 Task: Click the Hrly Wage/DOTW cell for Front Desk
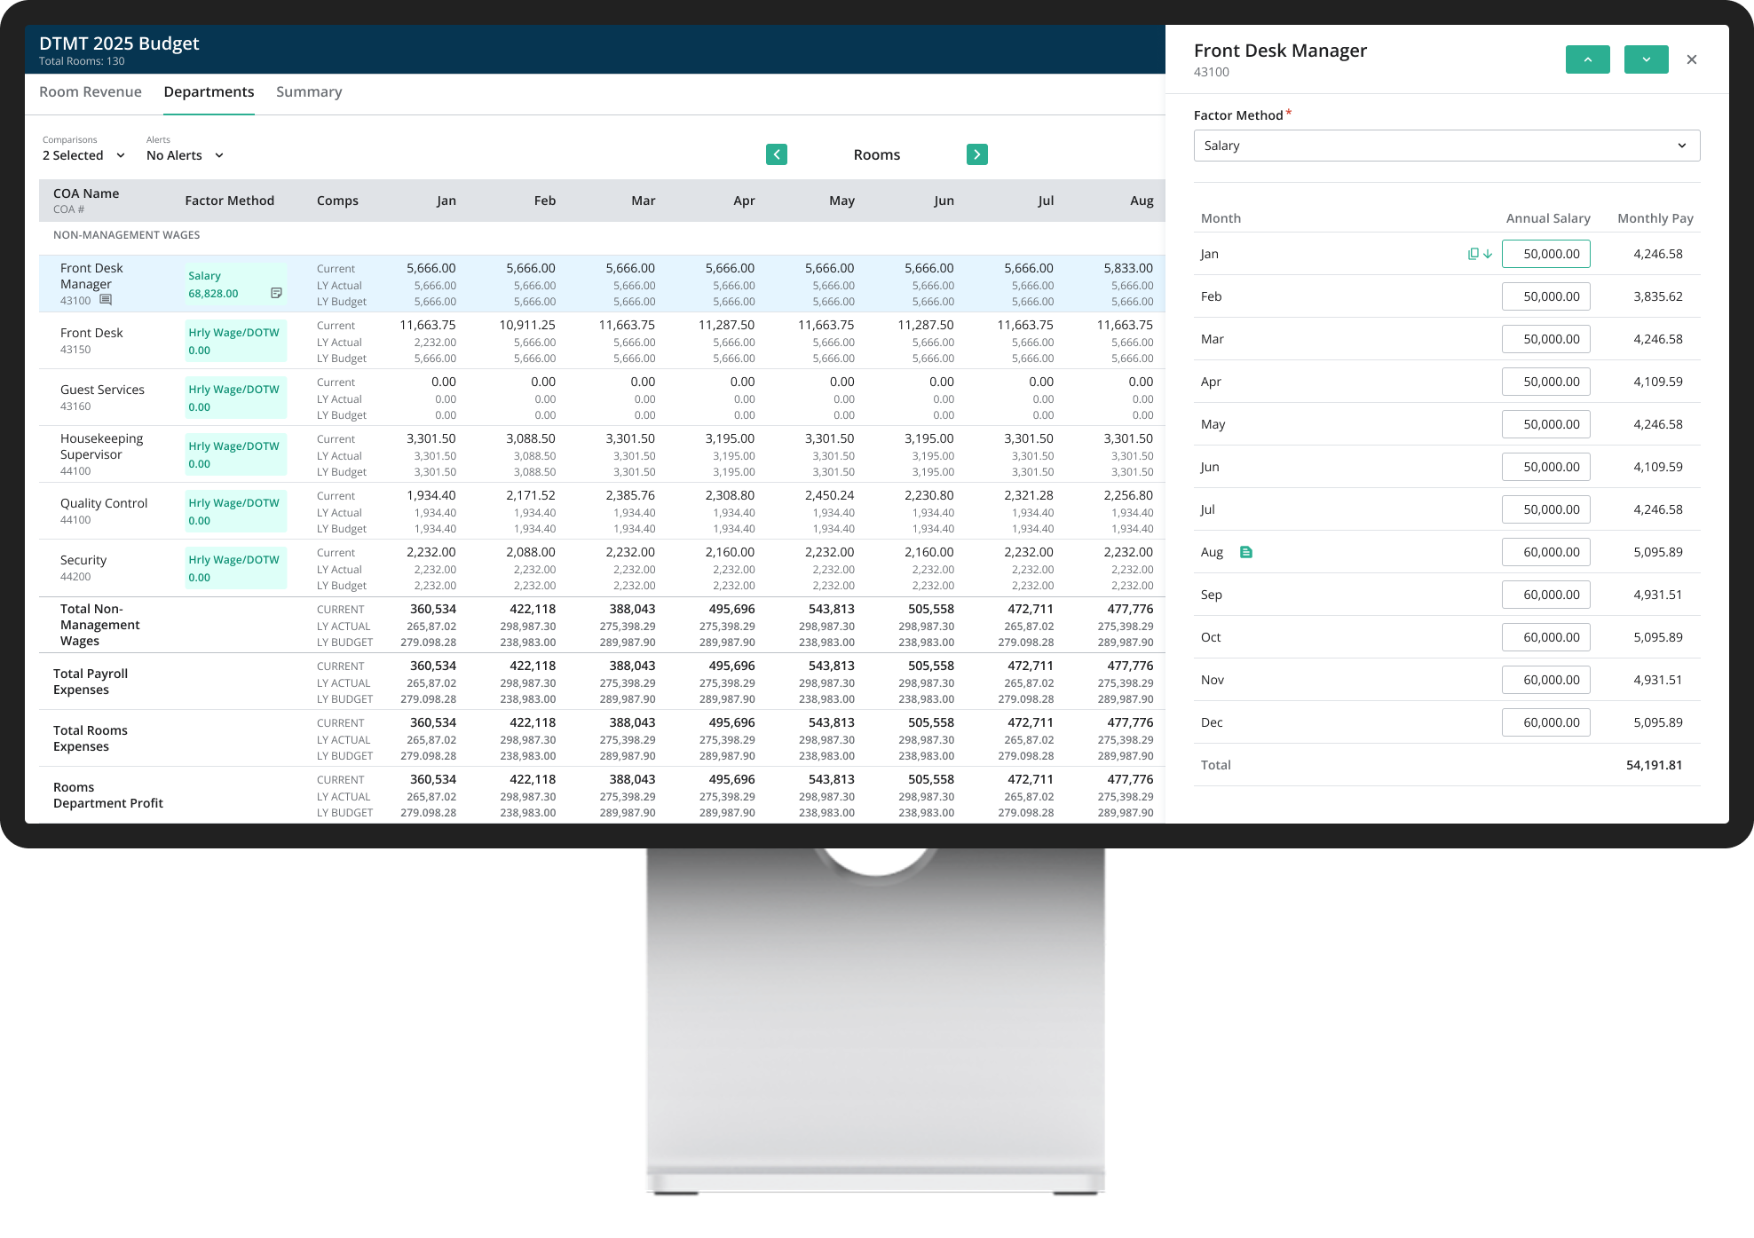point(235,341)
